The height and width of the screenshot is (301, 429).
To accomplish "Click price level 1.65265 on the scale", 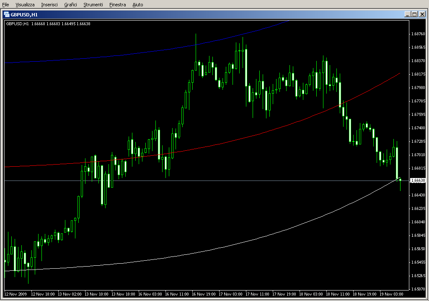I will coord(419,276).
